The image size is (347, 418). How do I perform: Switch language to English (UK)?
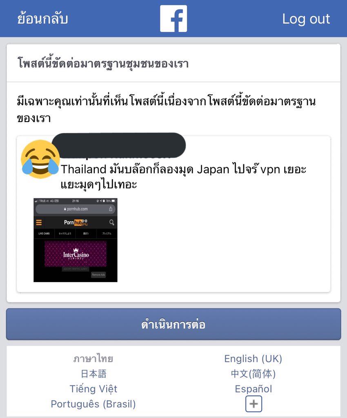(253, 358)
